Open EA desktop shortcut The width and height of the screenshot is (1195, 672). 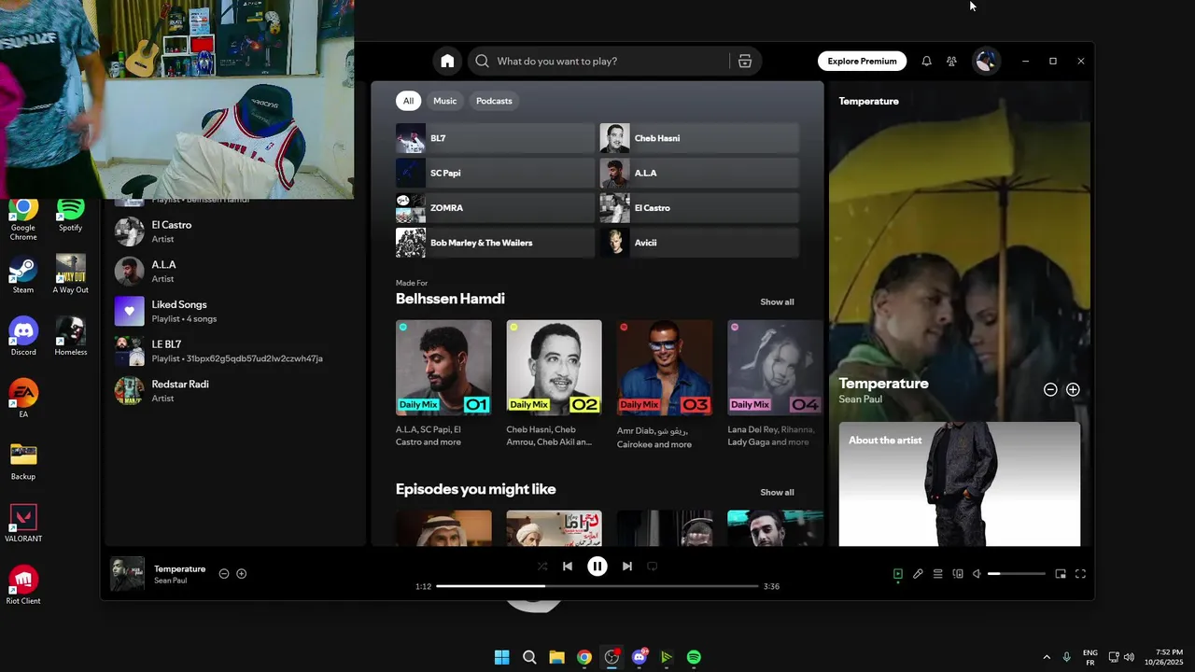tap(23, 399)
